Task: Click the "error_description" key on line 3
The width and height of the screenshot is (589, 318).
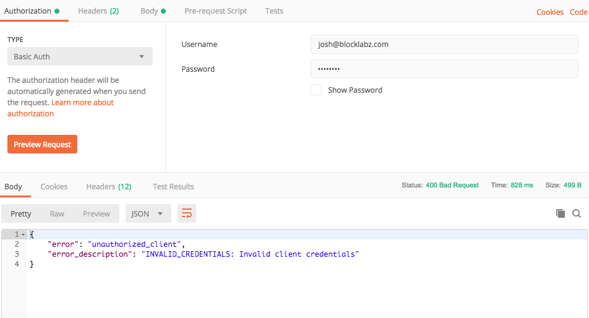Action: click(90, 254)
